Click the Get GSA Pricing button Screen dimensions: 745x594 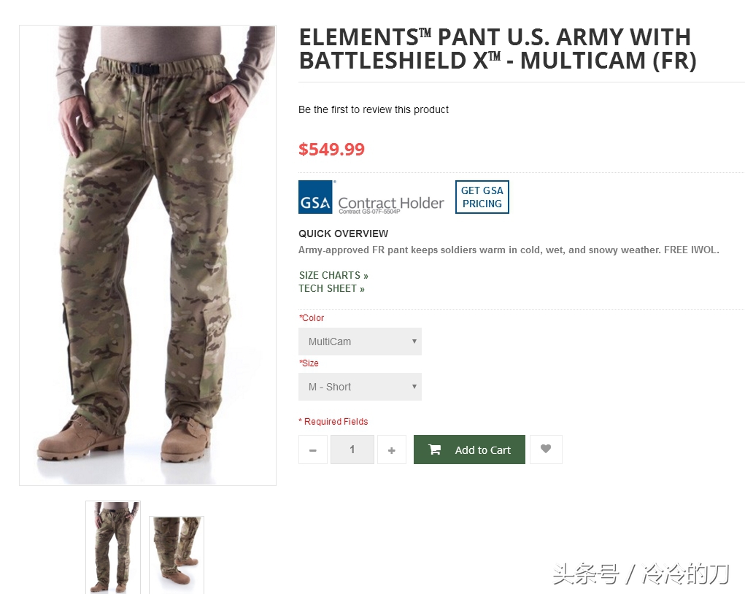[482, 197]
